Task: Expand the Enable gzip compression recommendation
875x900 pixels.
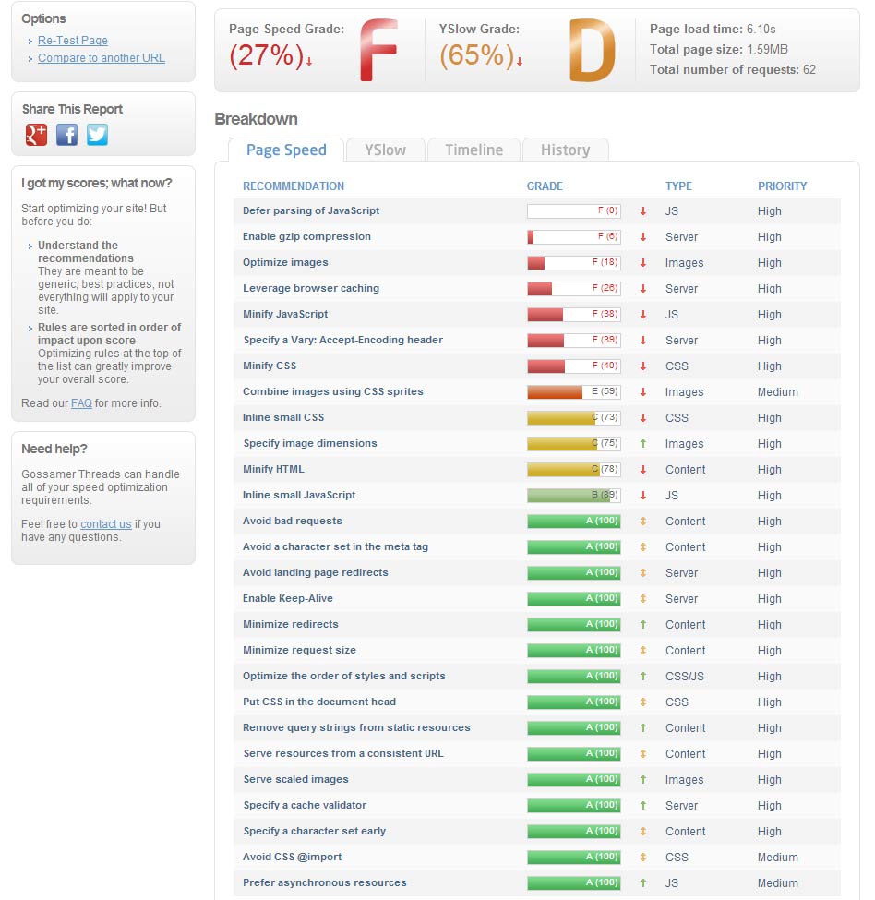Action: (x=306, y=237)
